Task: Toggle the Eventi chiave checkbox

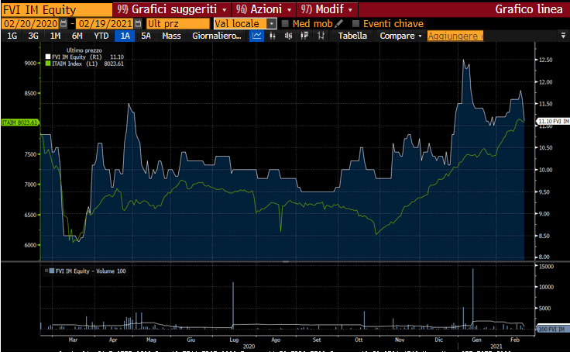Action: (x=356, y=23)
